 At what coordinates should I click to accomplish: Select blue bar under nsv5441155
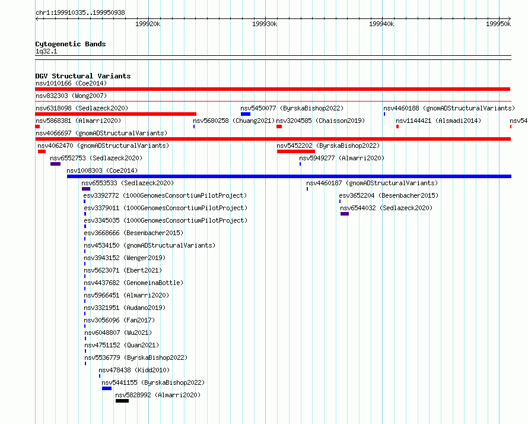click(x=107, y=388)
